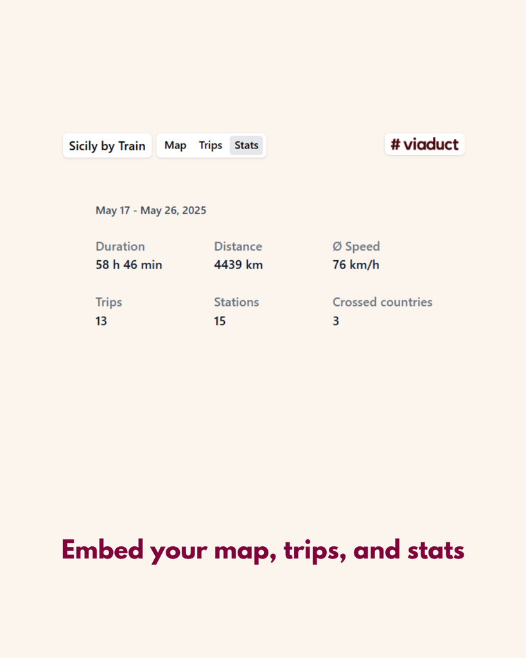Click the Crossed countries label
Image resolution: width=526 pixels, height=658 pixels.
point(383,302)
